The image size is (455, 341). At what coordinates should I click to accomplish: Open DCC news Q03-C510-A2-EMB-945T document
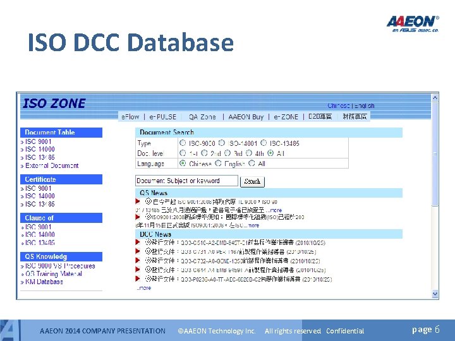[x=235, y=242]
